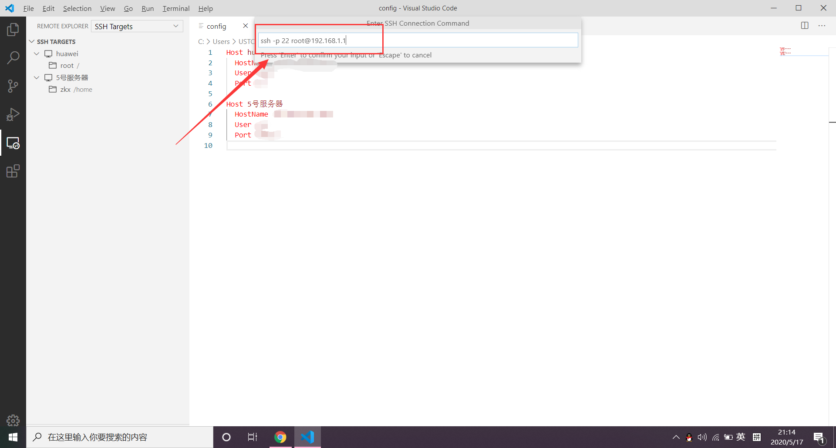Open the network tray icon
This screenshot has width=836, height=448.
point(715,437)
